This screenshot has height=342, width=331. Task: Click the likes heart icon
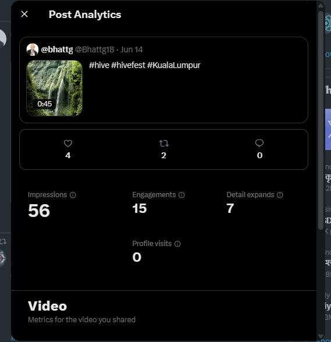tap(68, 143)
